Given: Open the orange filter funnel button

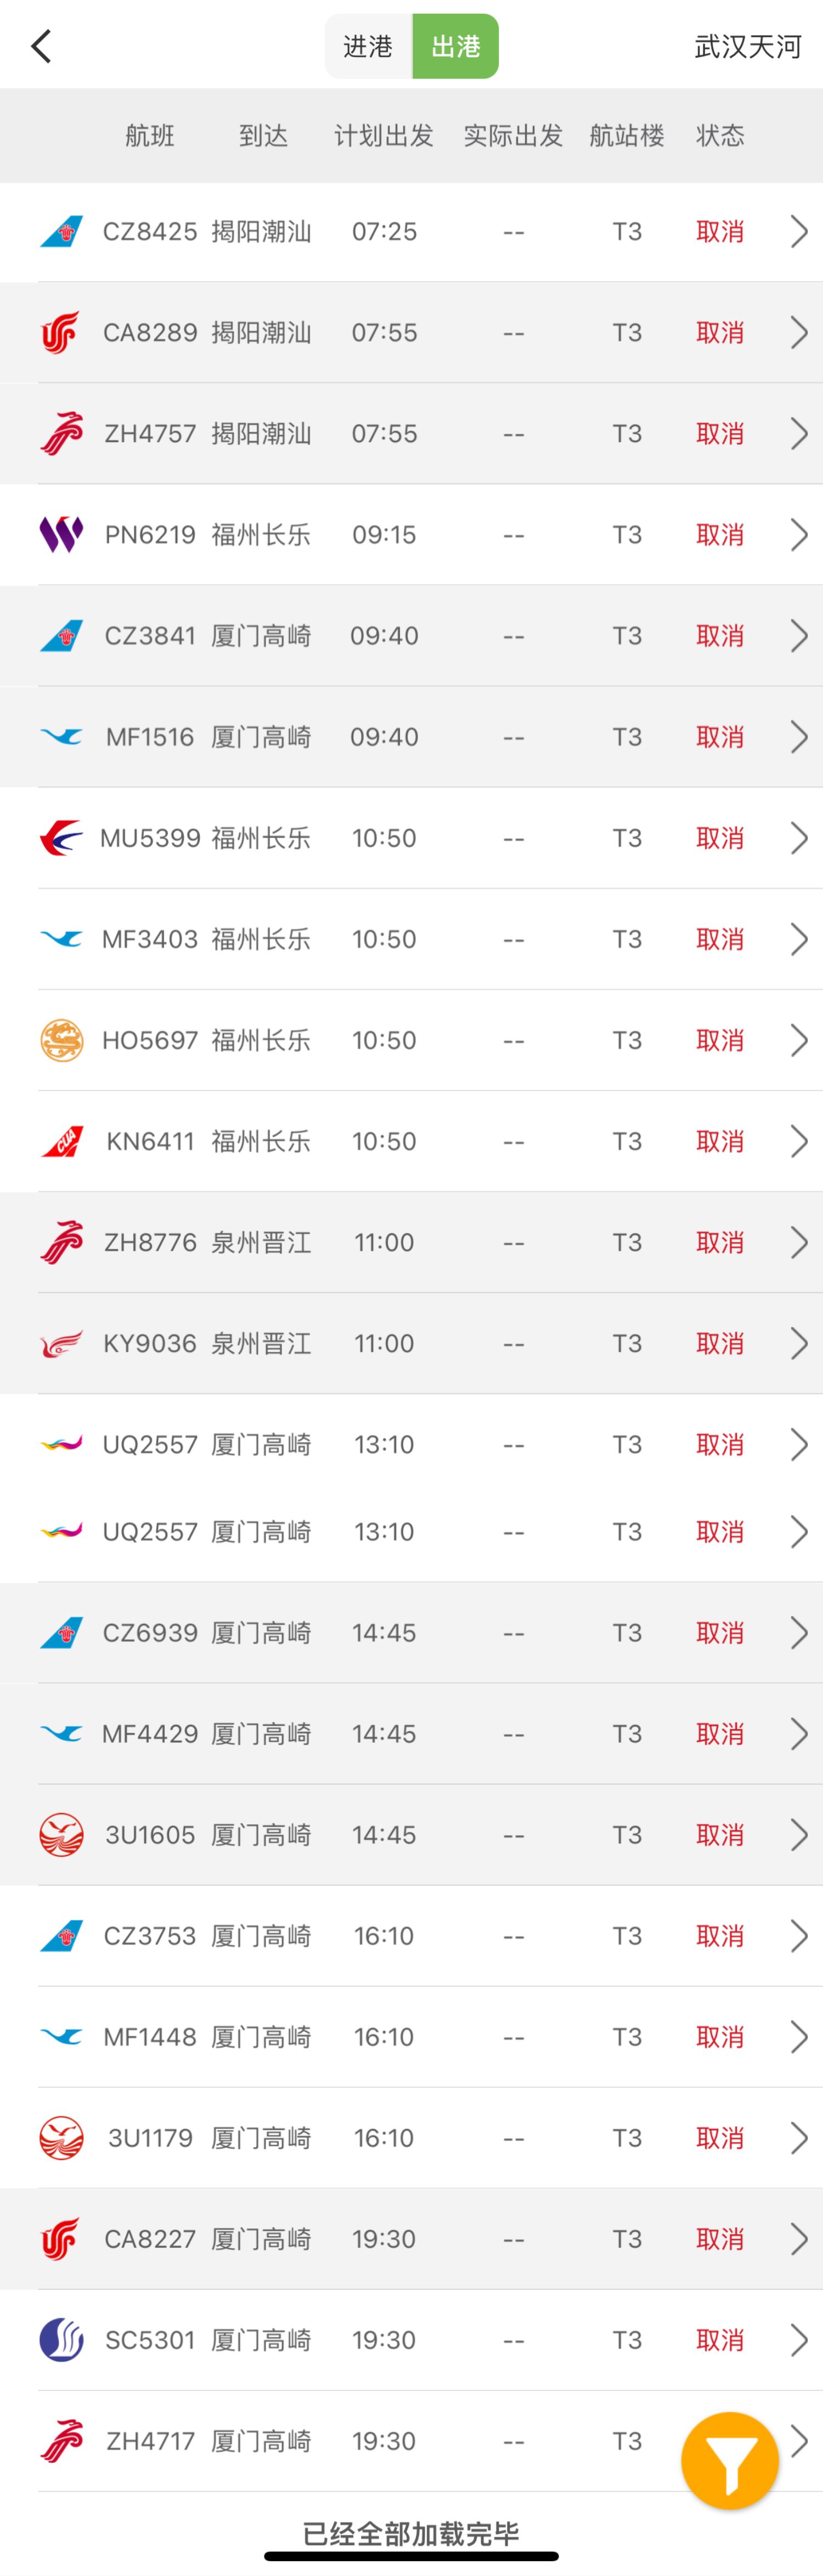Looking at the screenshot, I should click(729, 2459).
